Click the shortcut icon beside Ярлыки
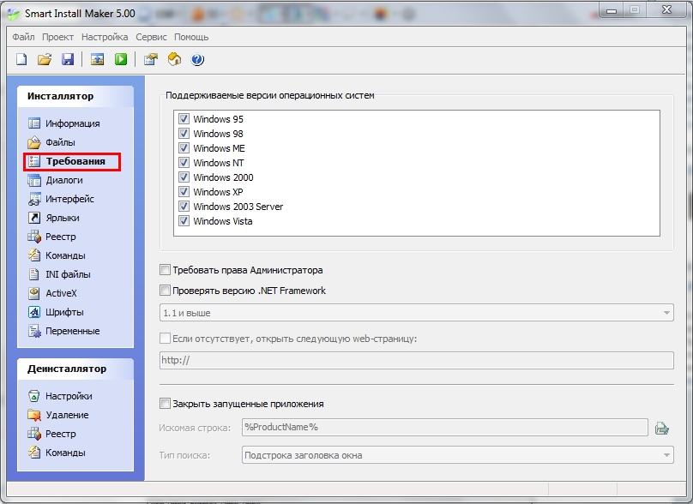693x504 pixels. pyautogui.click(x=34, y=218)
